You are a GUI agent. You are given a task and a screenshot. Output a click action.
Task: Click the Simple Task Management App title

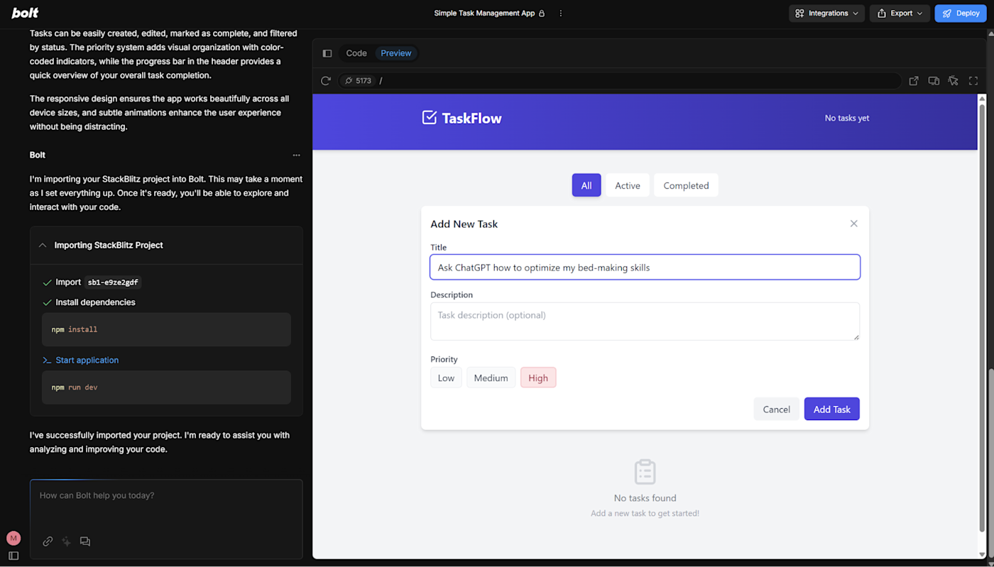coord(484,13)
